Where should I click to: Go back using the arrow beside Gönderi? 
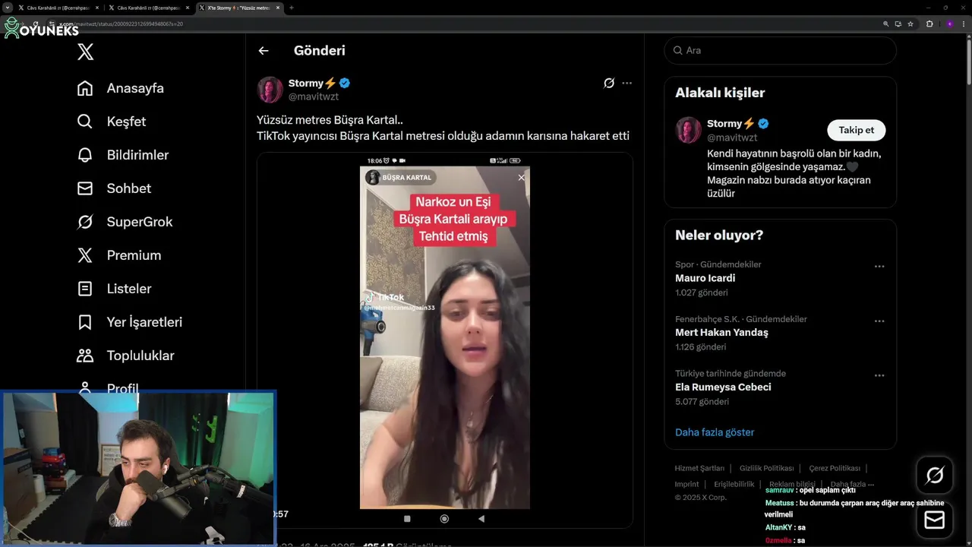[x=264, y=51]
